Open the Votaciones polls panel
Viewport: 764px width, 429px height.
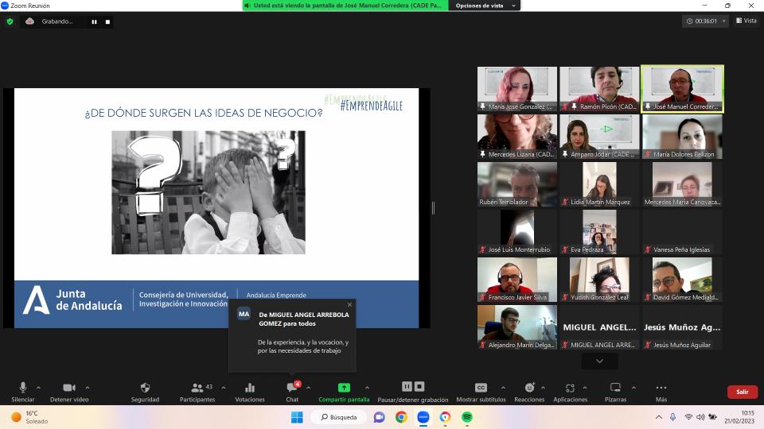[x=249, y=388]
